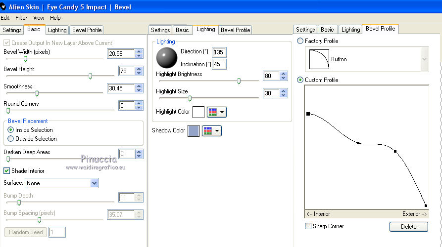Viewport: 442px width, 247px height.
Task: Select Outside Selection bevel placement
Action: tap(11, 139)
